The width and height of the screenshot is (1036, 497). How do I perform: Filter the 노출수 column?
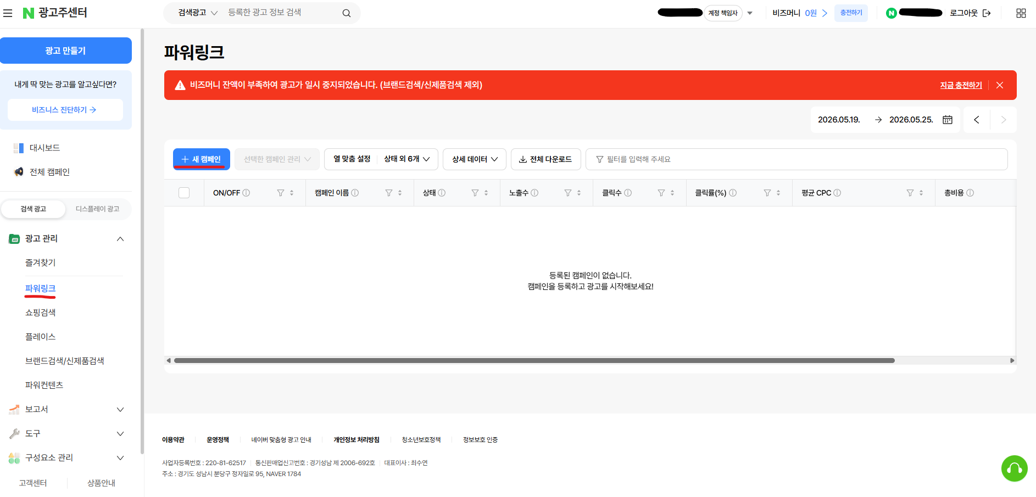568,193
